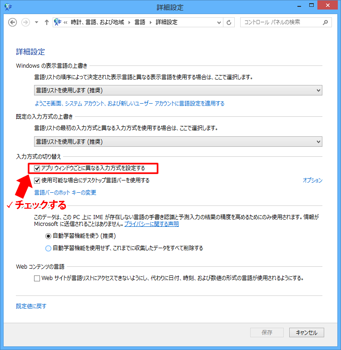This screenshot has width=341, height=350.
Task: Open the オプション link
Action: tap(312, 180)
